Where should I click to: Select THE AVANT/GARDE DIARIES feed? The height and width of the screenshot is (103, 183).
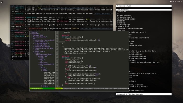[x=126, y=19]
